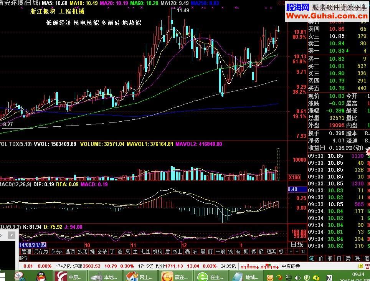This screenshot has height=281, width=370.
Task: Click the 11.49 high price marker on chart
Action: 183,10
